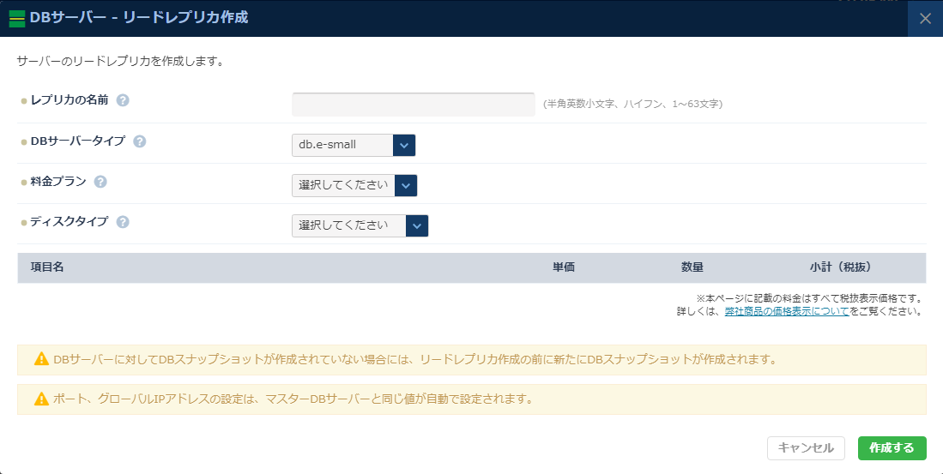Expand the 料金プラン selection dropdown
The width and height of the screenshot is (943, 474).
(354, 185)
